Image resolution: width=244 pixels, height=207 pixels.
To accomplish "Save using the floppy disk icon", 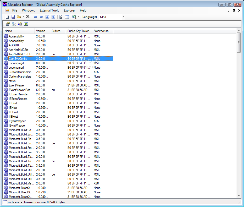I will 13,17.
